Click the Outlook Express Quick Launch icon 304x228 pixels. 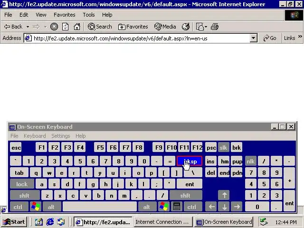point(61,222)
